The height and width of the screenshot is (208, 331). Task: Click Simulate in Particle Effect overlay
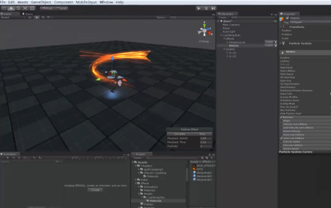click(180, 134)
